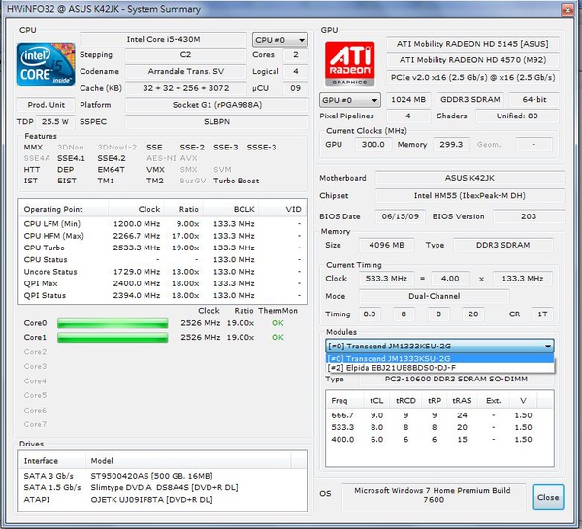Viewport: 582px width, 529px height.
Task: Click the Operating Point column header
Action: [x=63, y=209]
